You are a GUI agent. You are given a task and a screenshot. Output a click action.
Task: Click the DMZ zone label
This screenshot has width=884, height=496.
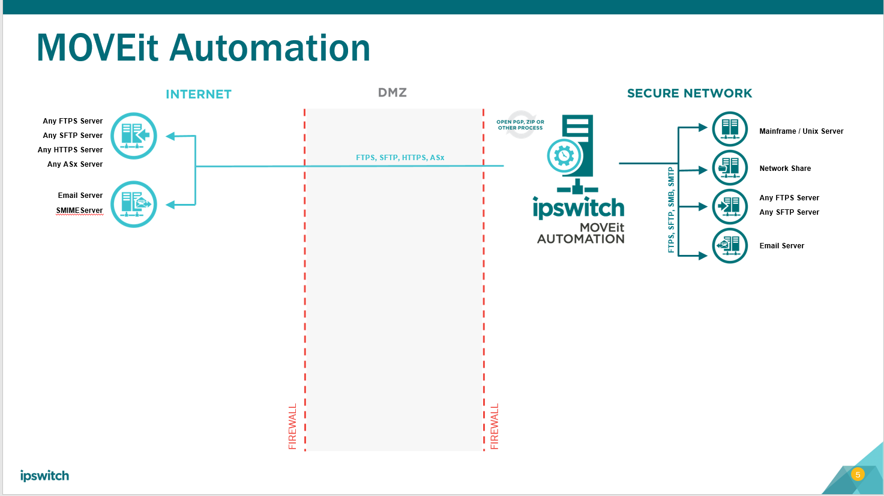pos(392,92)
